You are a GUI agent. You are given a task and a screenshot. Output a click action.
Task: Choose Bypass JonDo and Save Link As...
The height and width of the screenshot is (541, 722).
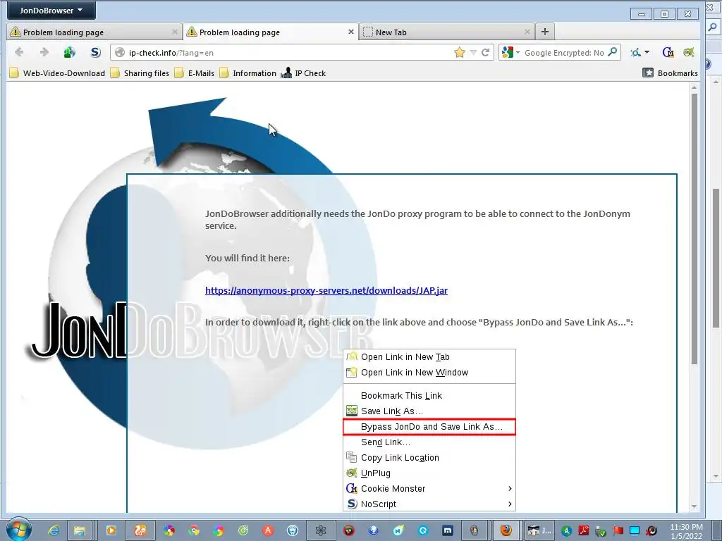click(x=429, y=426)
